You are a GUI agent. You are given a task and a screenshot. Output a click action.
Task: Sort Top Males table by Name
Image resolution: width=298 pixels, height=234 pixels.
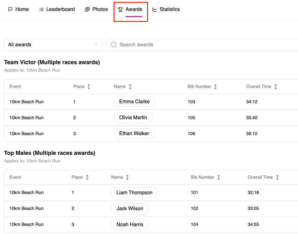coord(127,177)
